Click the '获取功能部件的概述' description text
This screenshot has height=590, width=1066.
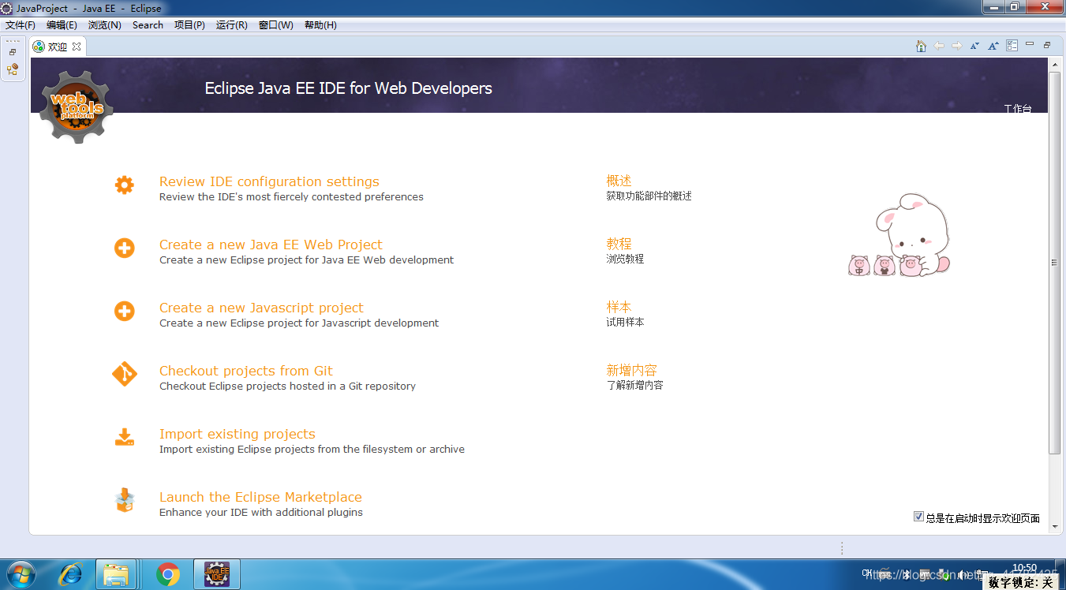coord(649,196)
